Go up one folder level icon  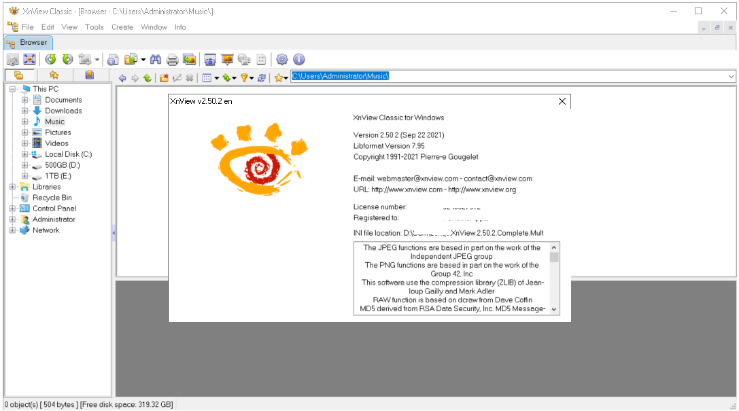tap(147, 78)
